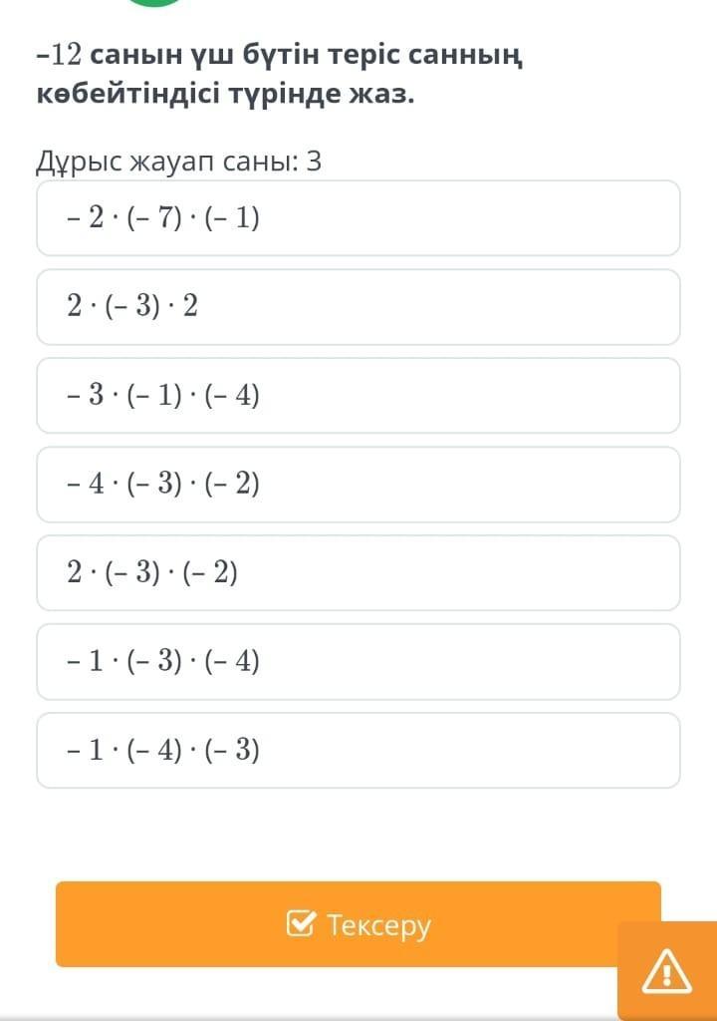
Task: Click the −12 number in the question
Action: click(x=58, y=57)
